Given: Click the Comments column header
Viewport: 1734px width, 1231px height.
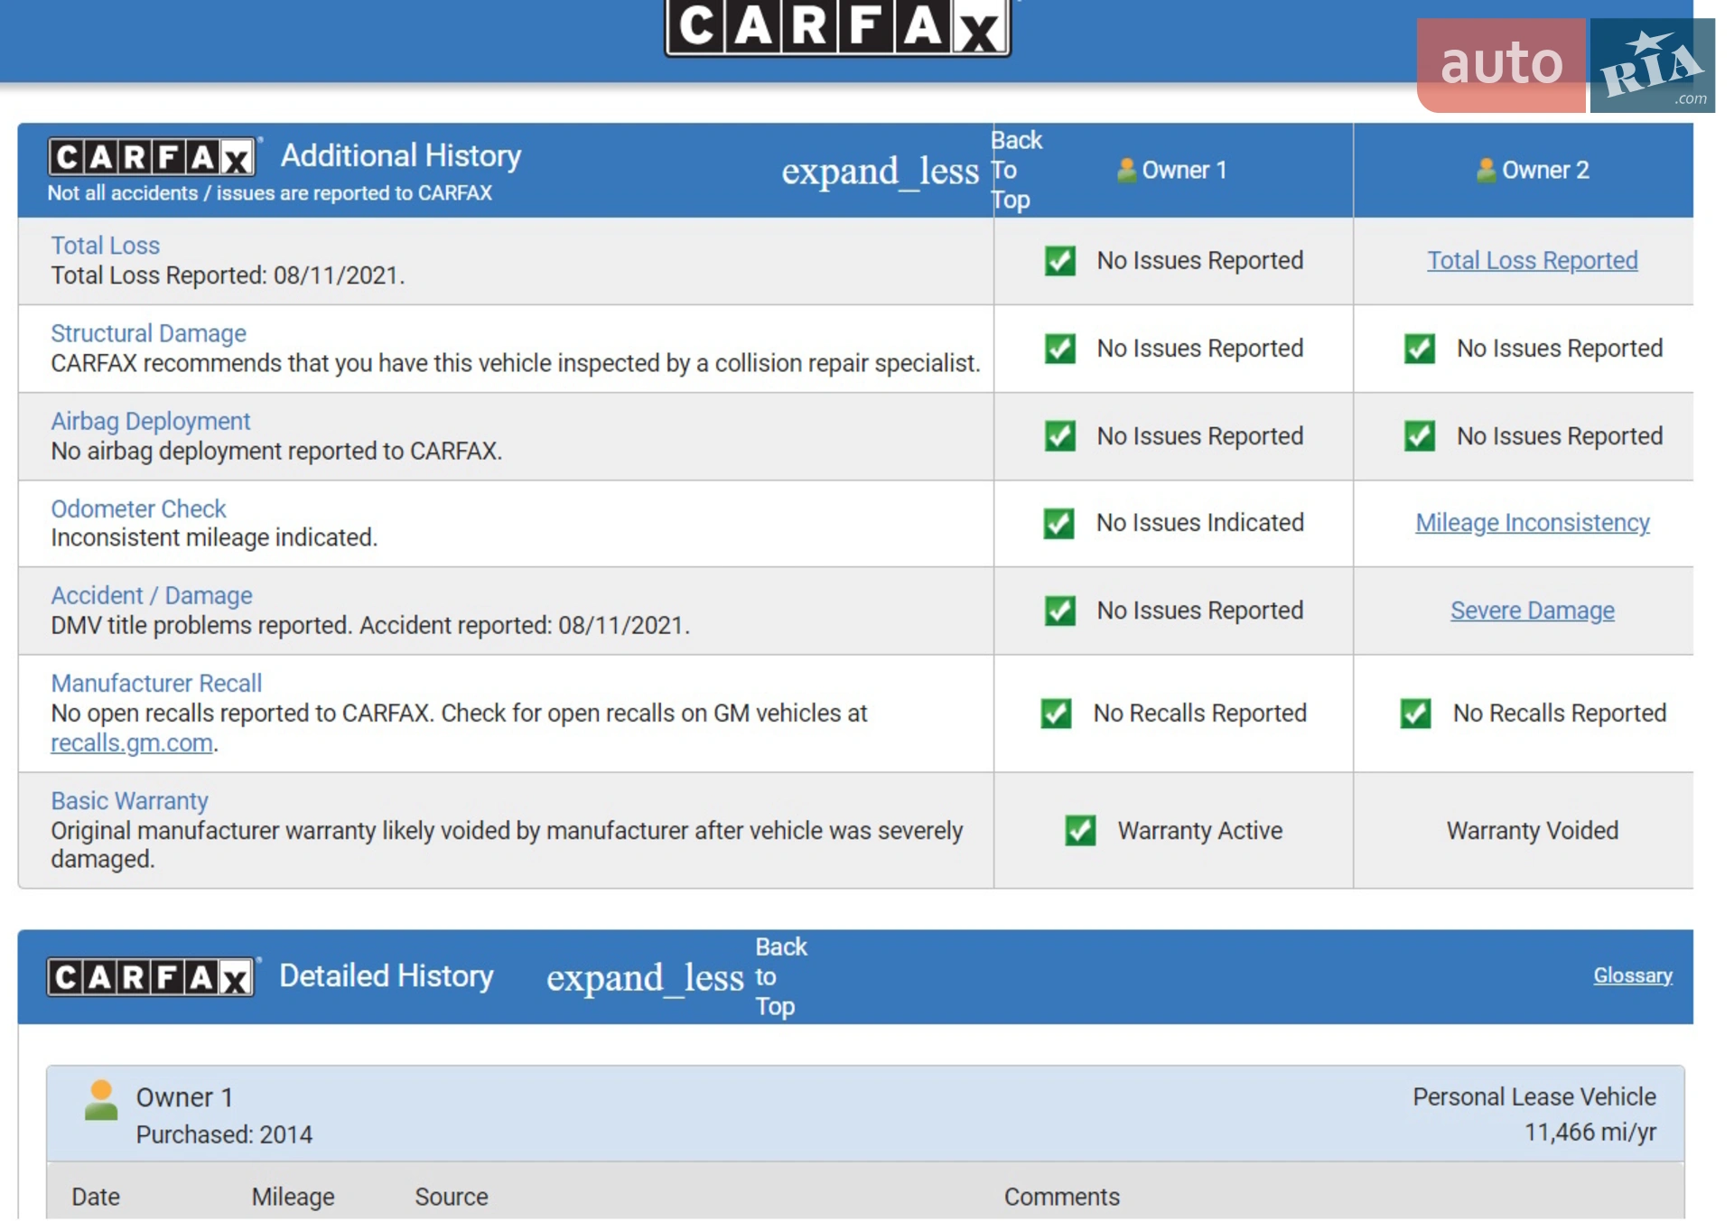Looking at the screenshot, I should point(1061,1198).
